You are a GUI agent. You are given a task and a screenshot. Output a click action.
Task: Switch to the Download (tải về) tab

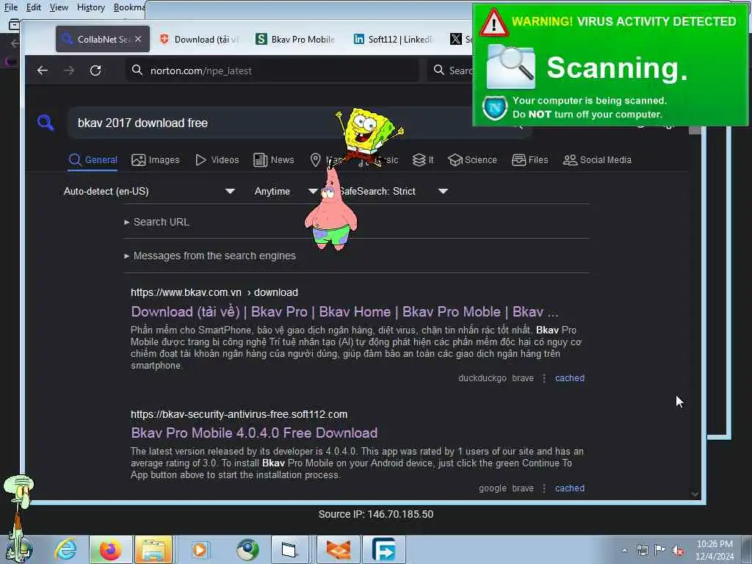(x=200, y=40)
